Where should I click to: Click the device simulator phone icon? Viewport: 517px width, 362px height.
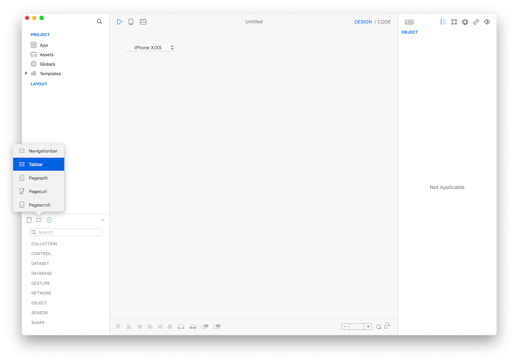point(131,22)
